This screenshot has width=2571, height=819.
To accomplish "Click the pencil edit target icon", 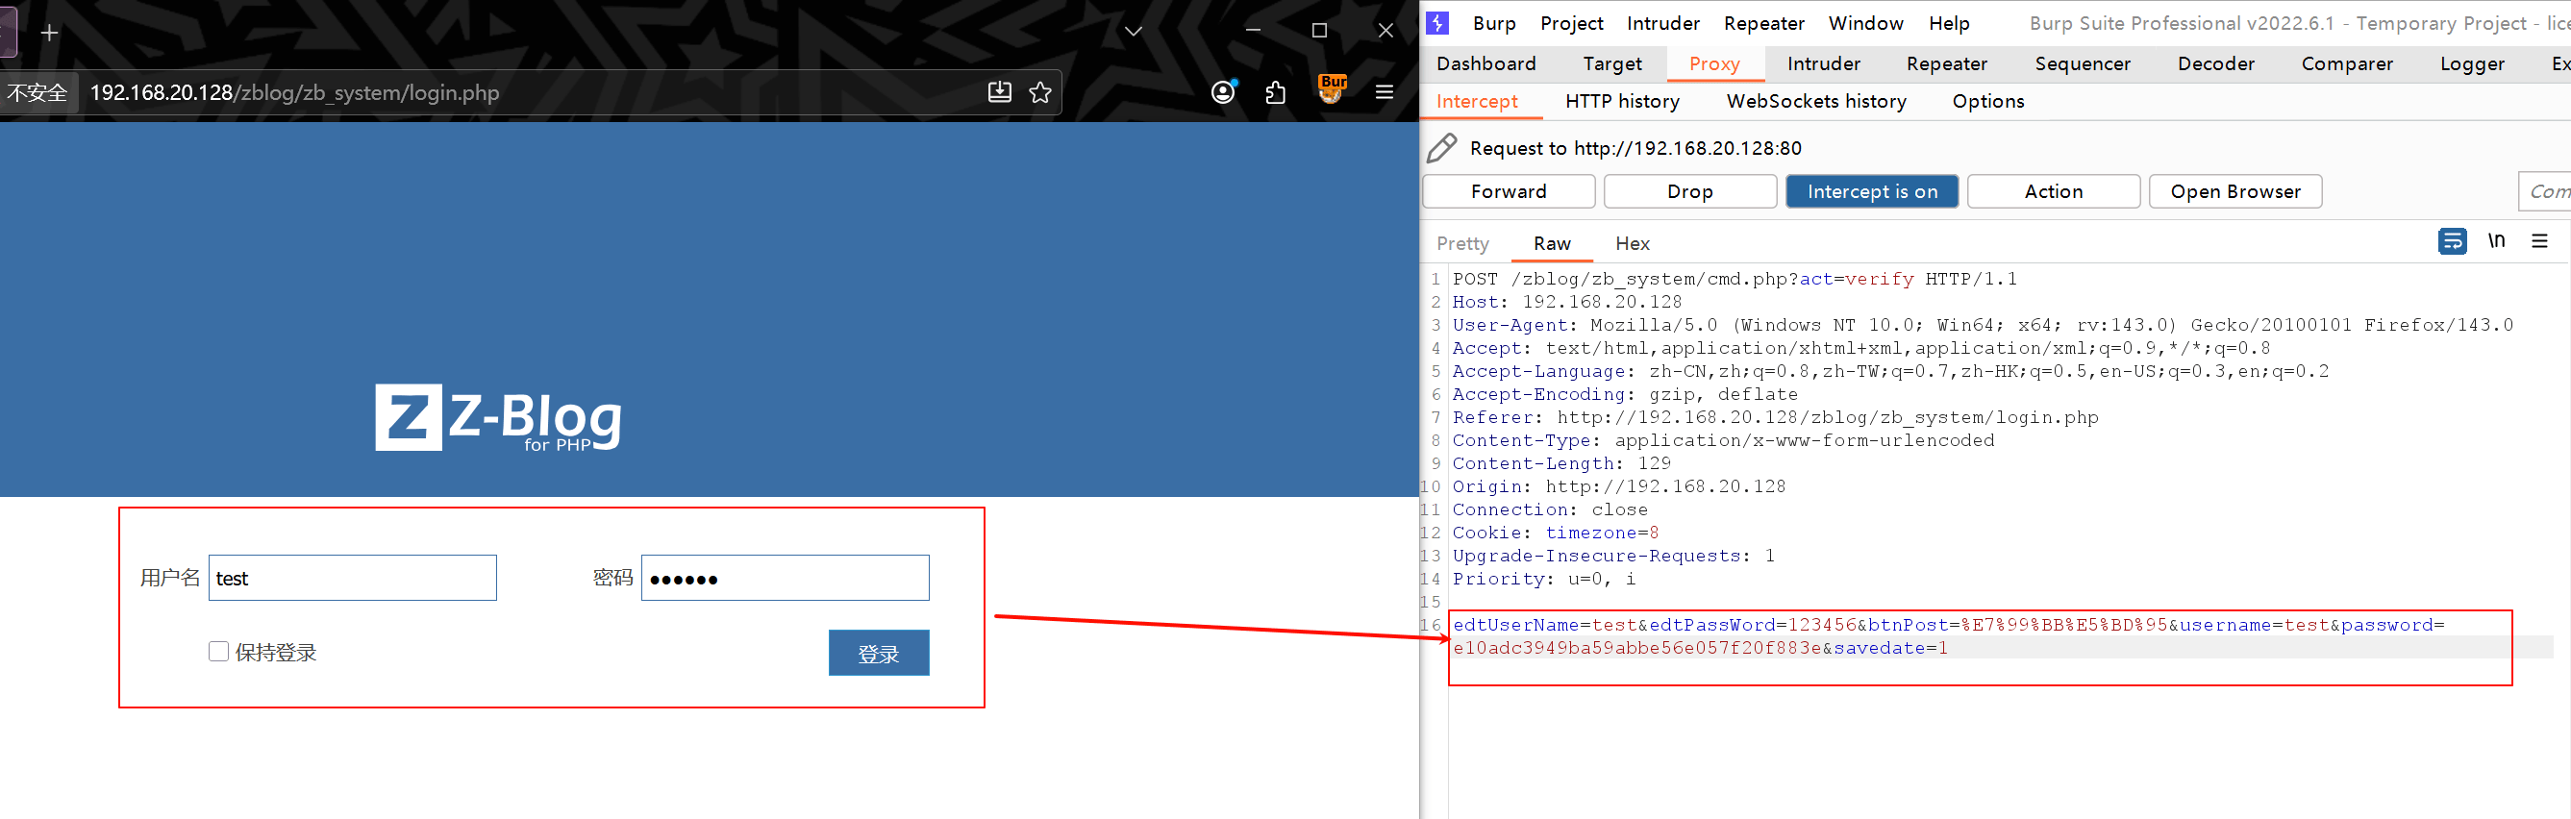I will (x=1441, y=148).
